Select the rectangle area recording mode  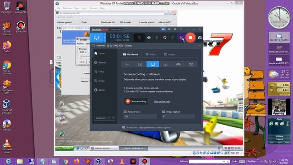point(140,64)
